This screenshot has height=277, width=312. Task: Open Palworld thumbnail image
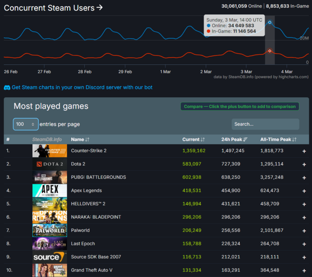coord(50,230)
